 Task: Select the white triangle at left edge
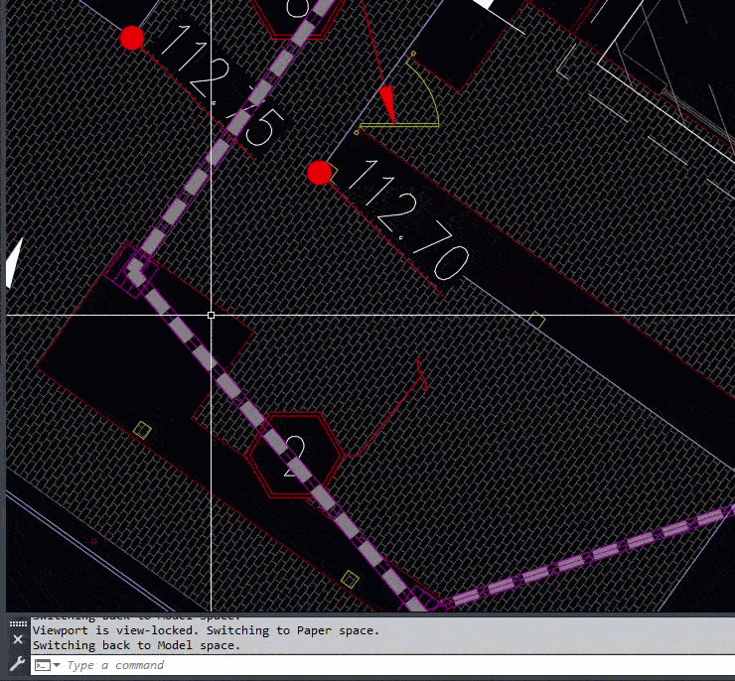(x=14, y=262)
